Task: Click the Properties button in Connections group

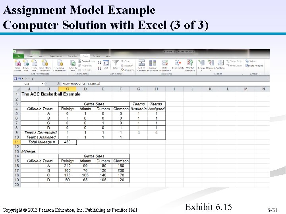Action: click(x=85, y=65)
